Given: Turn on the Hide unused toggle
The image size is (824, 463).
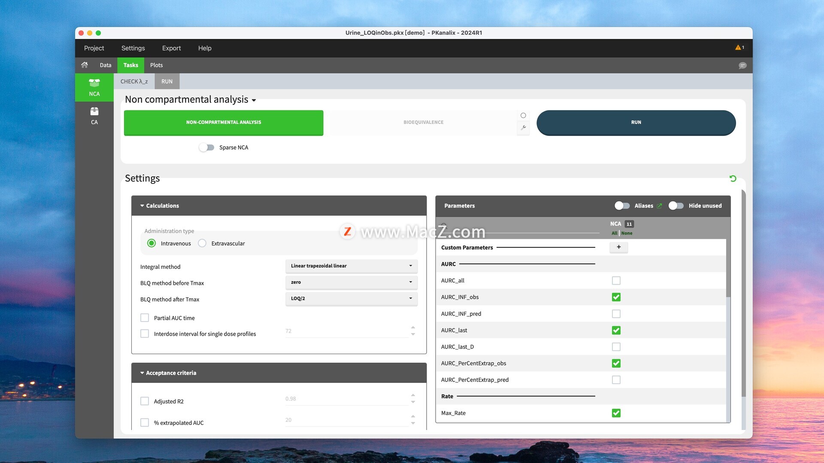Looking at the screenshot, I should [676, 206].
